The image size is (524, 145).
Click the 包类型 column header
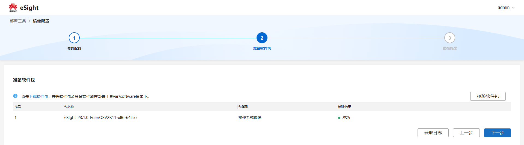(243, 107)
